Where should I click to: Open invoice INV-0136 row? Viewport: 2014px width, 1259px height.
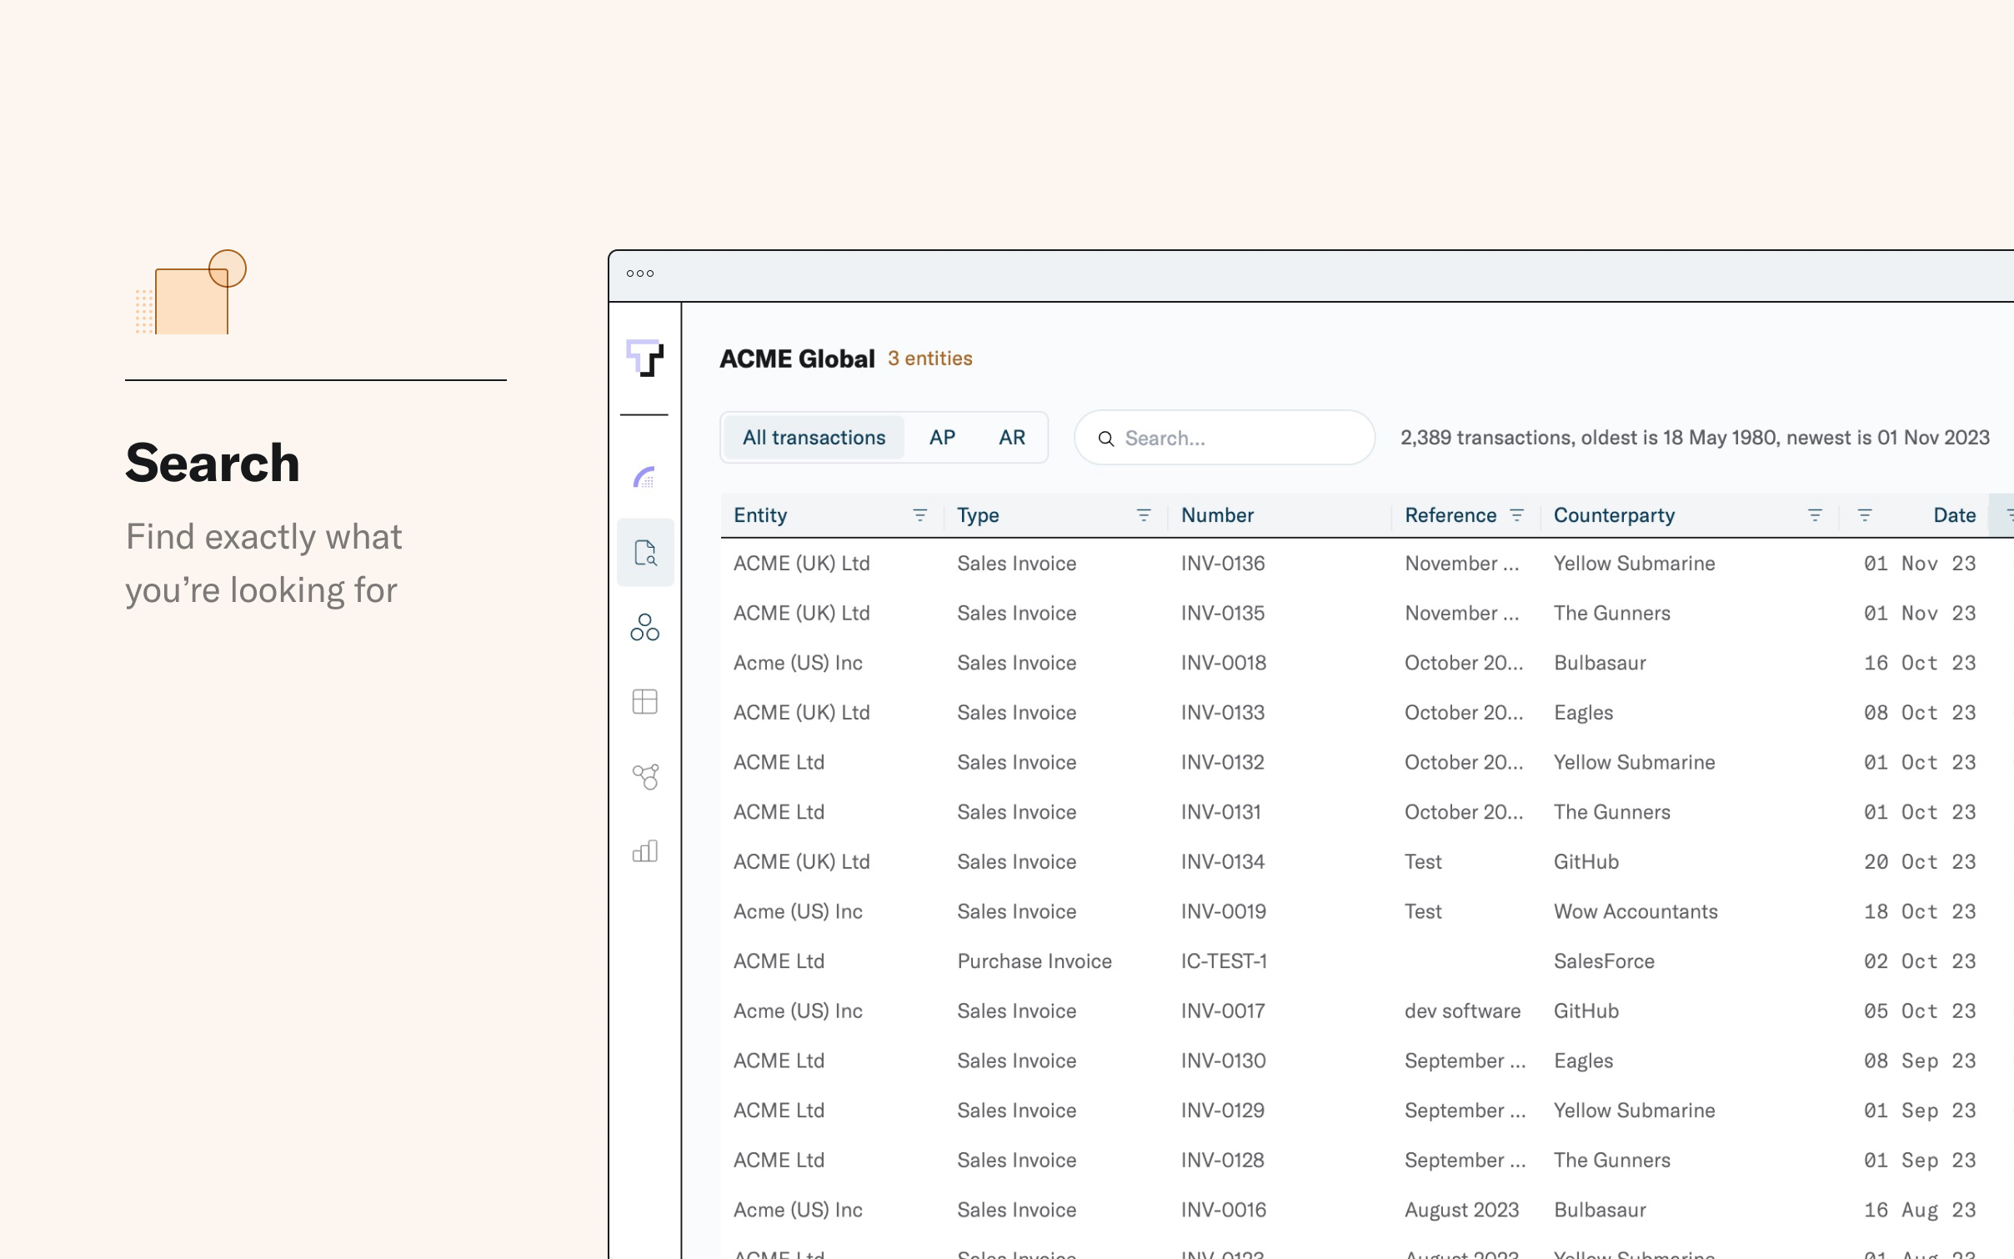point(1222,564)
